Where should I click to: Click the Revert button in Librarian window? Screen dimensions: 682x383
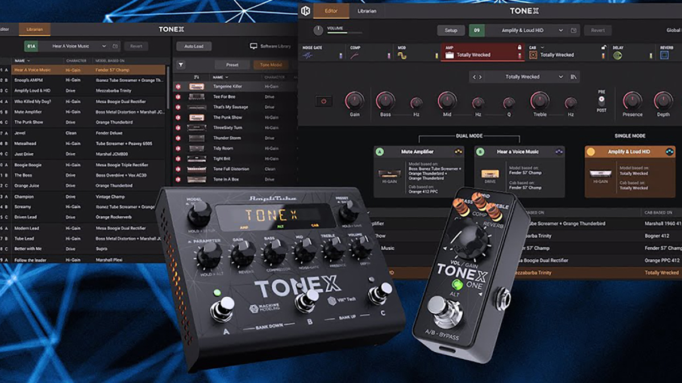136,46
